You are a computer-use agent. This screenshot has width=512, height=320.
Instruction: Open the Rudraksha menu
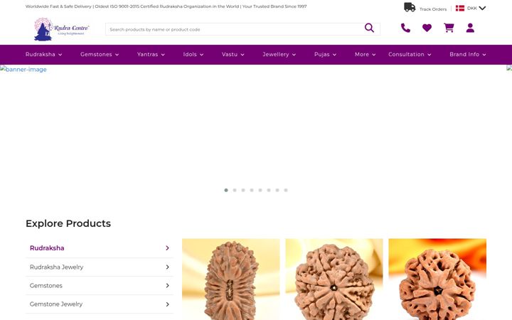44,55
